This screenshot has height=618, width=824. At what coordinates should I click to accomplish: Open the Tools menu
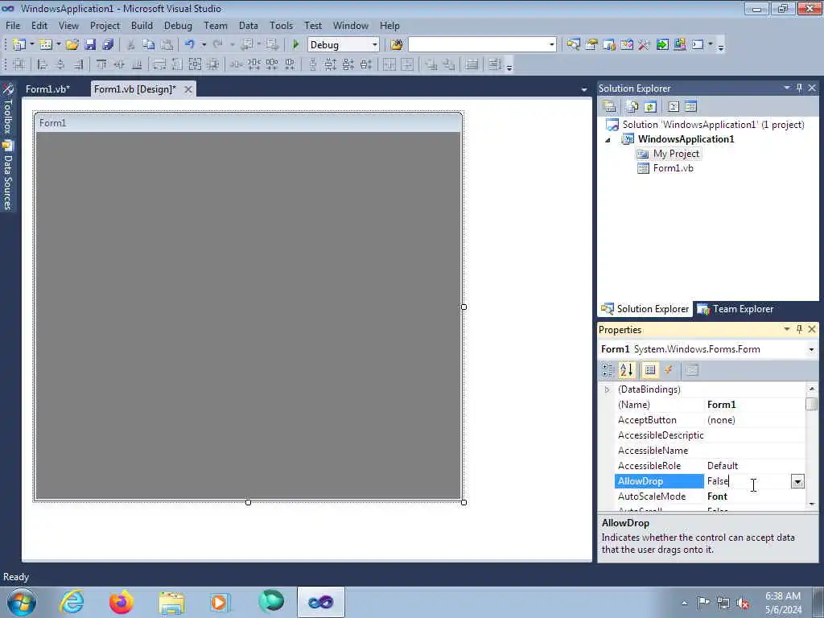[281, 25]
